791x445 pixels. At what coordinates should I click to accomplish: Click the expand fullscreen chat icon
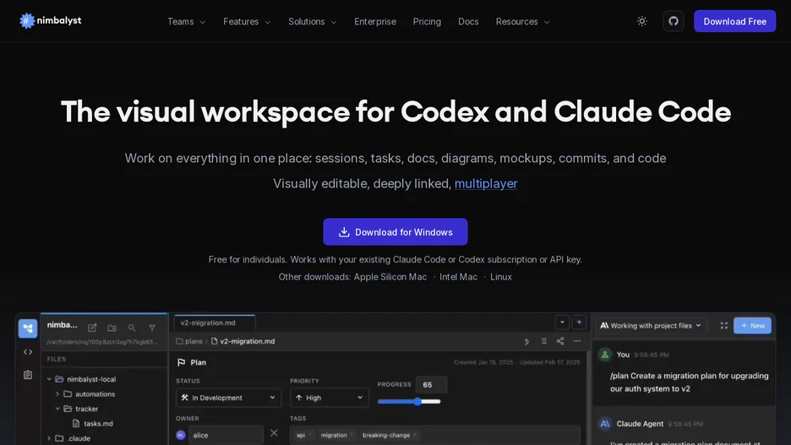coord(724,326)
